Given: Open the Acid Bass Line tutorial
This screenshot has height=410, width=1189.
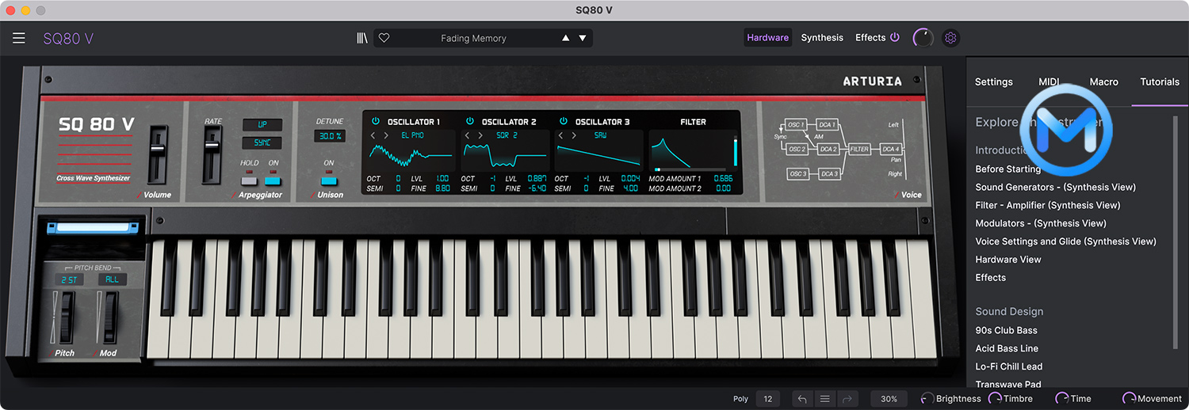Looking at the screenshot, I should (x=1007, y=348).
